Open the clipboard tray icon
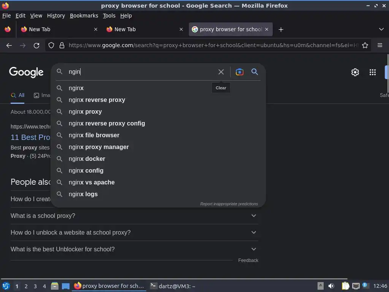Screen dimensions: 389x292 point(345,286)
